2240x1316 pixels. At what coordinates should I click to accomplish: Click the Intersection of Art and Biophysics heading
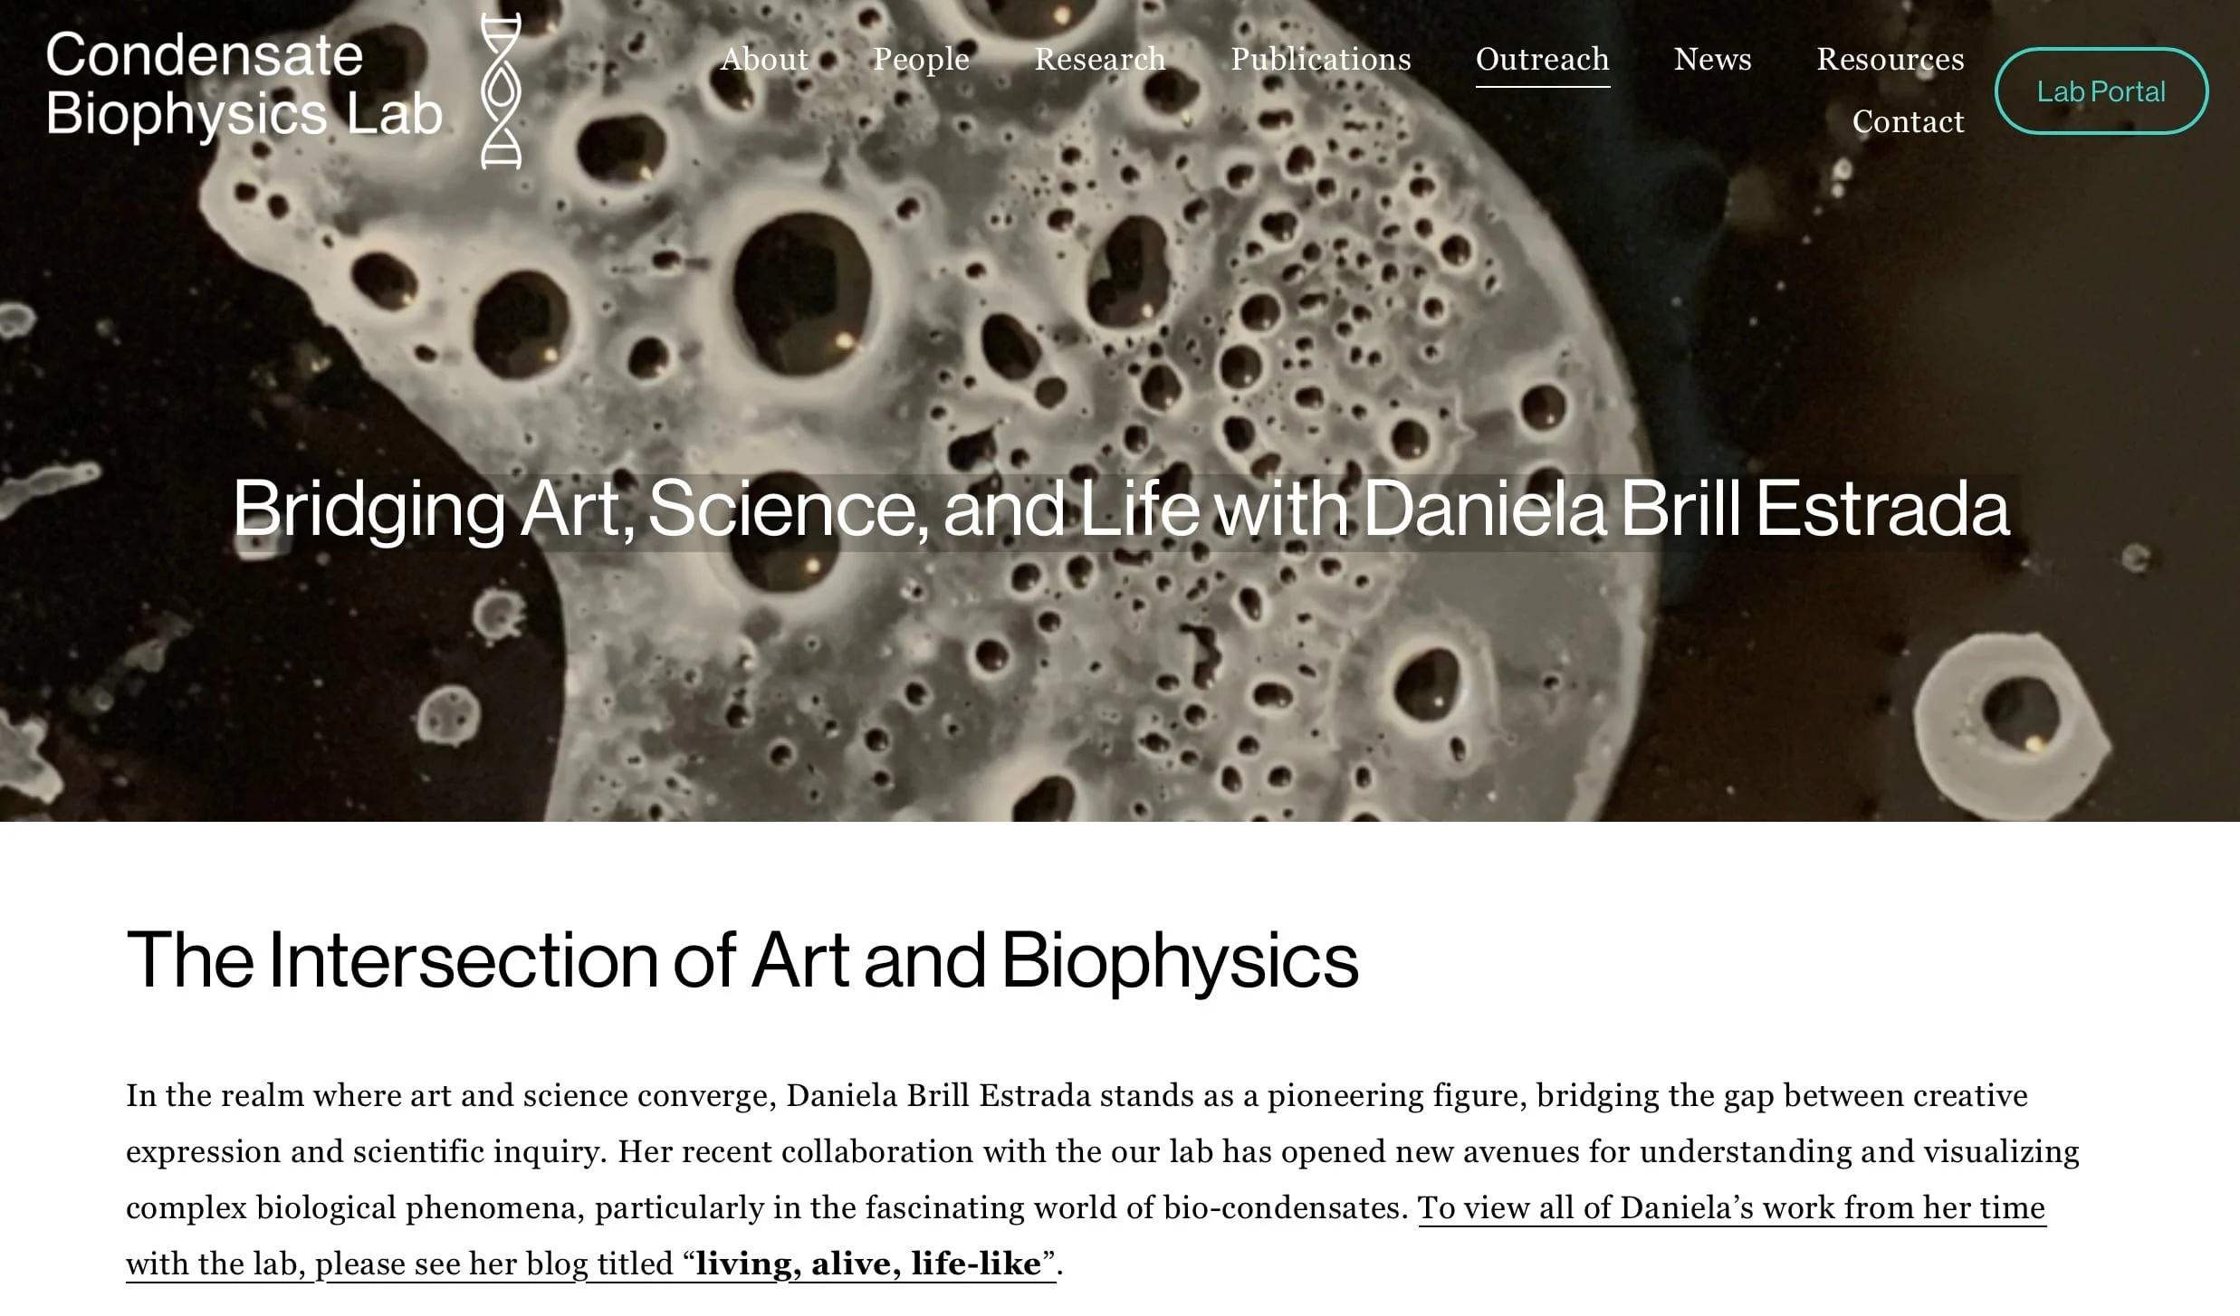[x=742, y=960]
